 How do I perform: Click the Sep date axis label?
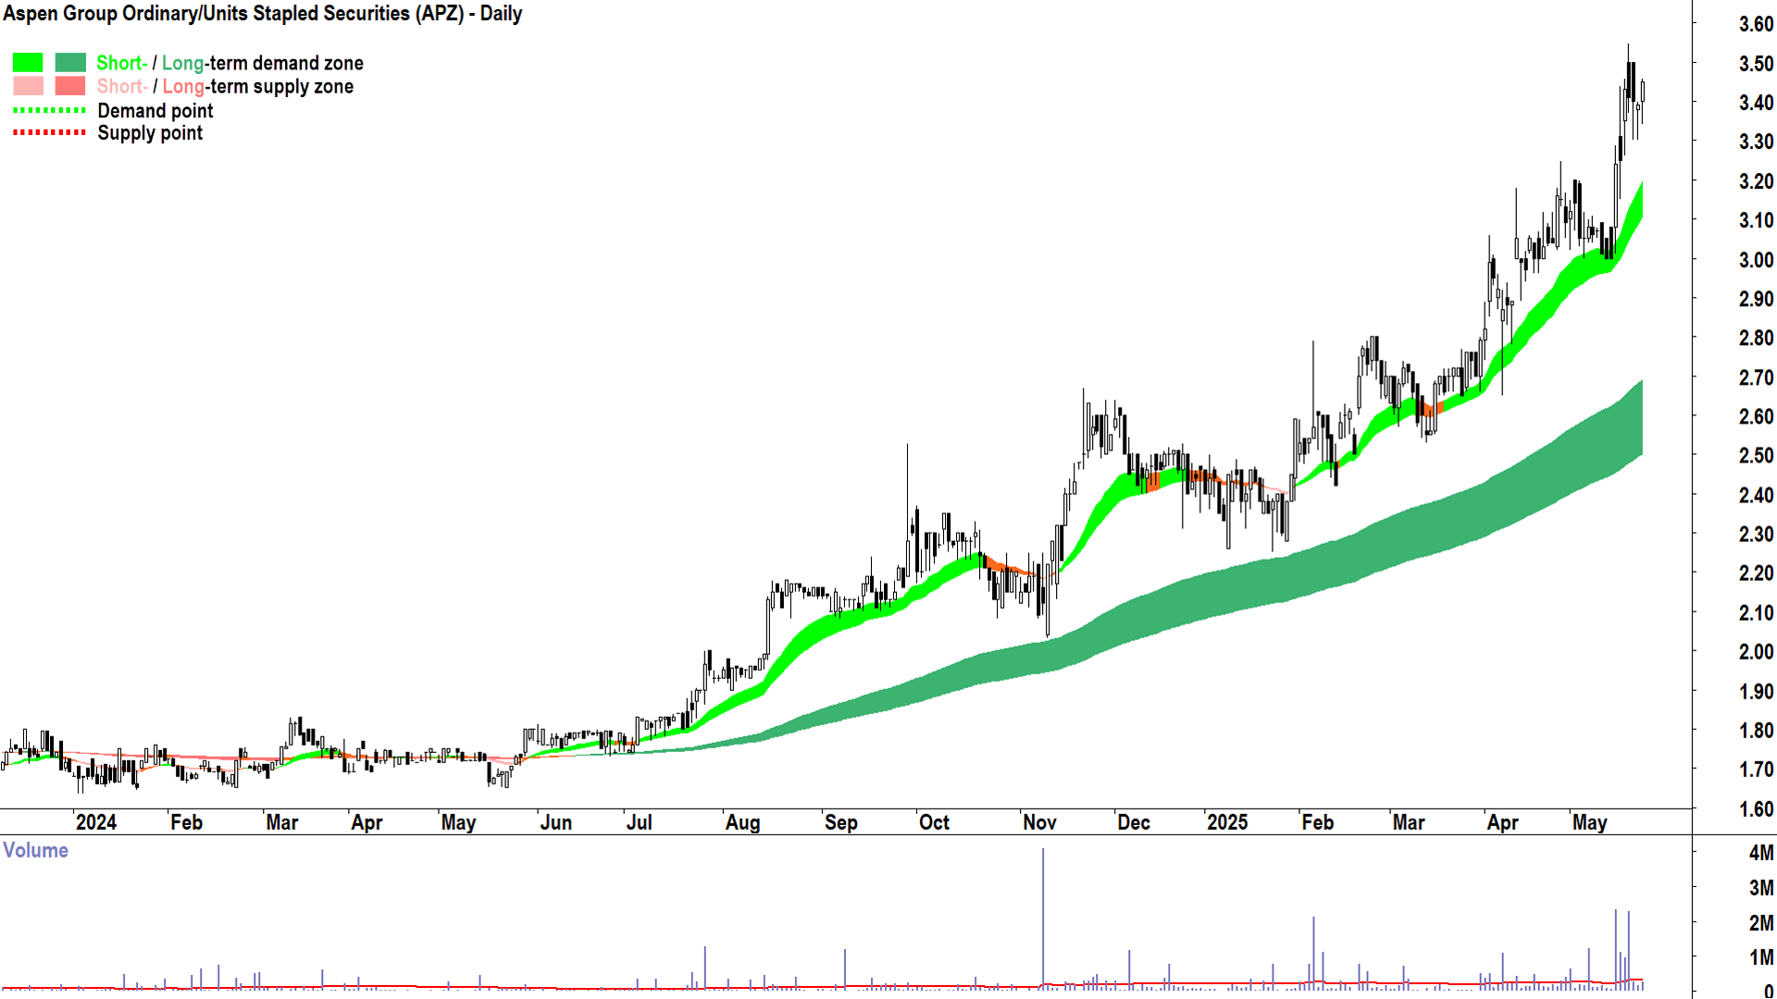pyautogui.click(x=841, y=822)
